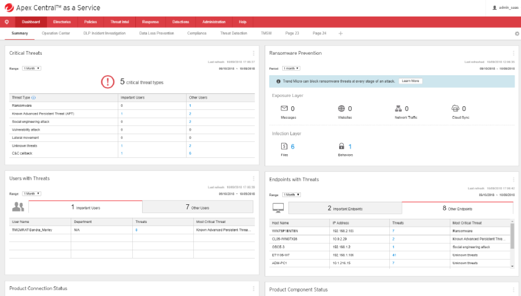The image size is (521, 296).
Task: Expand the Critical Threats Range dropdown
Action: pos(31,68)
